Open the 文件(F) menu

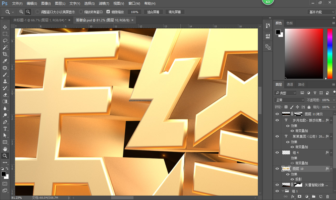pos(17,4)
